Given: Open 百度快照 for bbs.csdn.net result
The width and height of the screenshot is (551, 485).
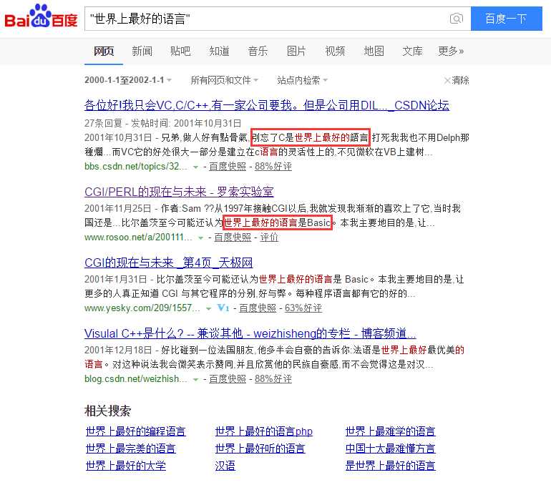Looking at the screenshot, I should tap(228, 167).
